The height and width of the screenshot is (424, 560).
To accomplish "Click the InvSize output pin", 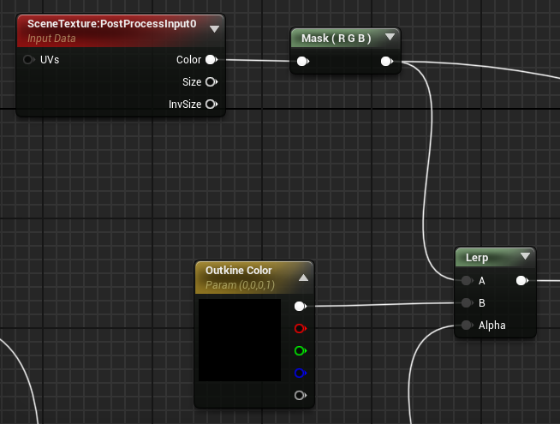I will tap(210, 105).
